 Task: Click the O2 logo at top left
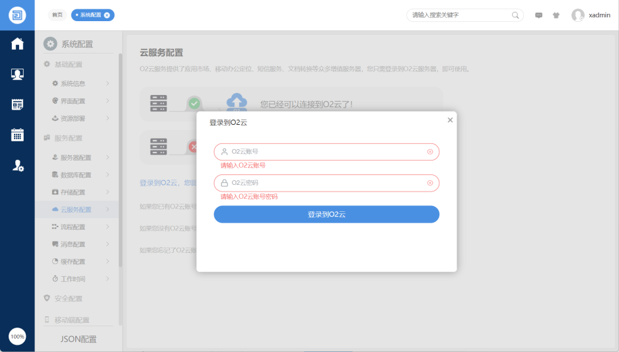(17, 15)
